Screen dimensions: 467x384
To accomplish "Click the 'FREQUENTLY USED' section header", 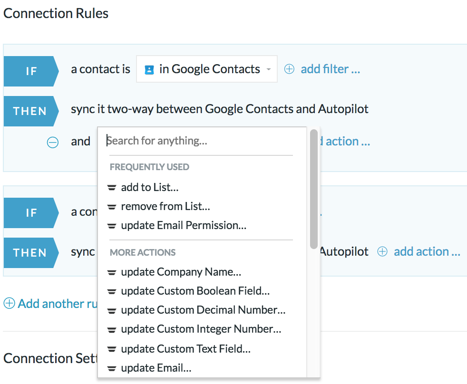I will (149, 167).
